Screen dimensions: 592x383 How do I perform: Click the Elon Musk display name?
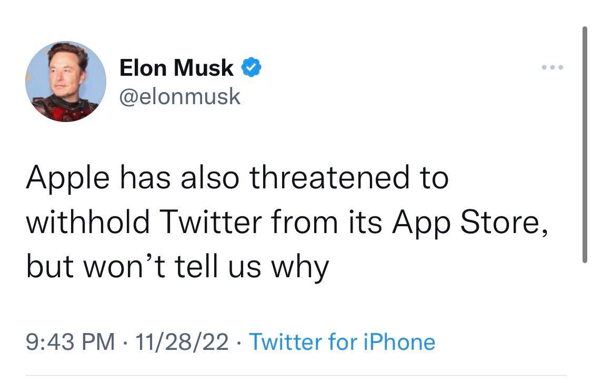(176, 67)
